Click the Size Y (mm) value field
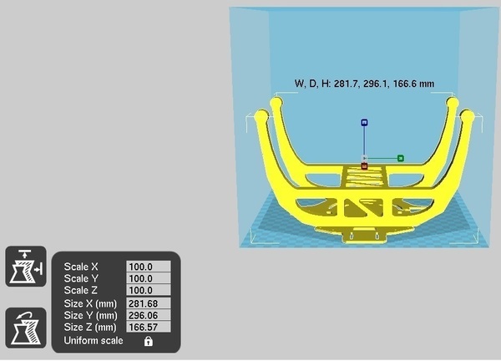The width and height of the screenshot is (501, 361). point(149,315)
